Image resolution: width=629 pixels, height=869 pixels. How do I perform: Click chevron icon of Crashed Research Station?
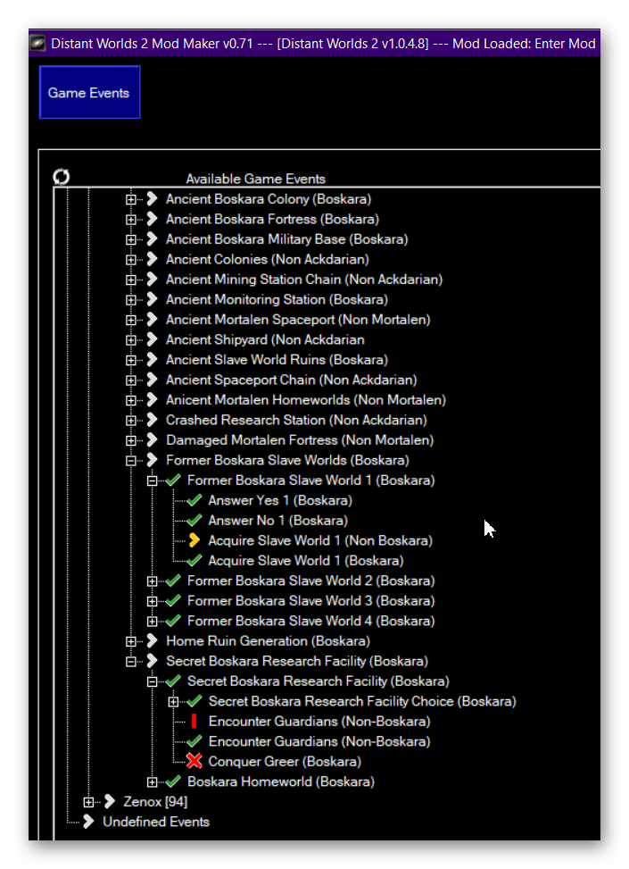coord(153,420)
